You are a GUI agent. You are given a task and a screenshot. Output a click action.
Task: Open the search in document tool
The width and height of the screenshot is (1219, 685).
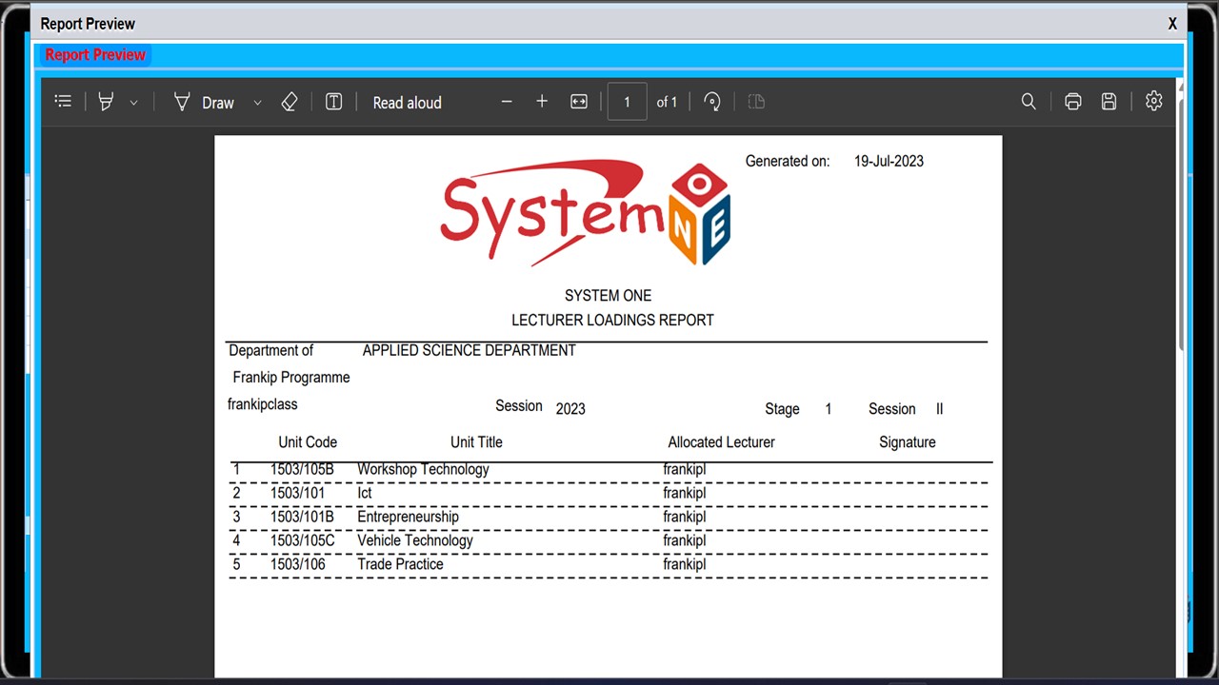[1029, 102]
